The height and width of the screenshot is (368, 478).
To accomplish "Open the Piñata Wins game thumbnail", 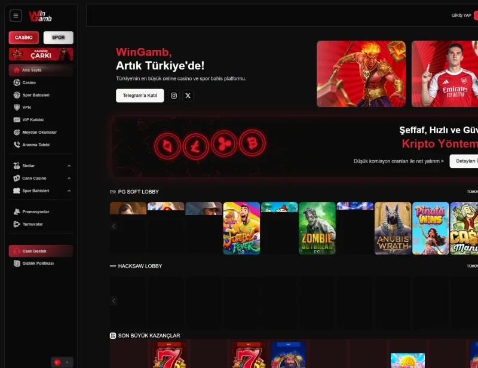I will click(x=430, y=228).
